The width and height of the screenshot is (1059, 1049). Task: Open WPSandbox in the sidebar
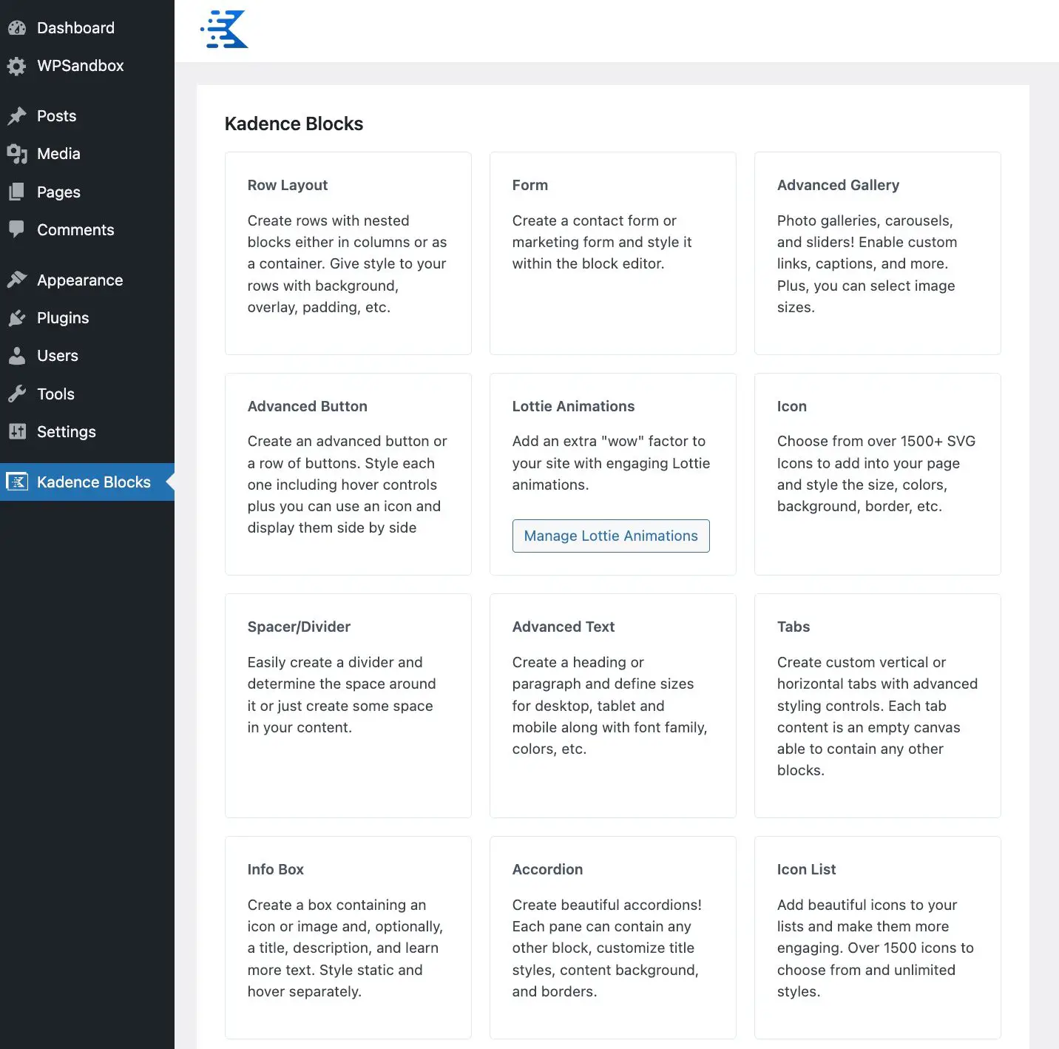[81, 66]
